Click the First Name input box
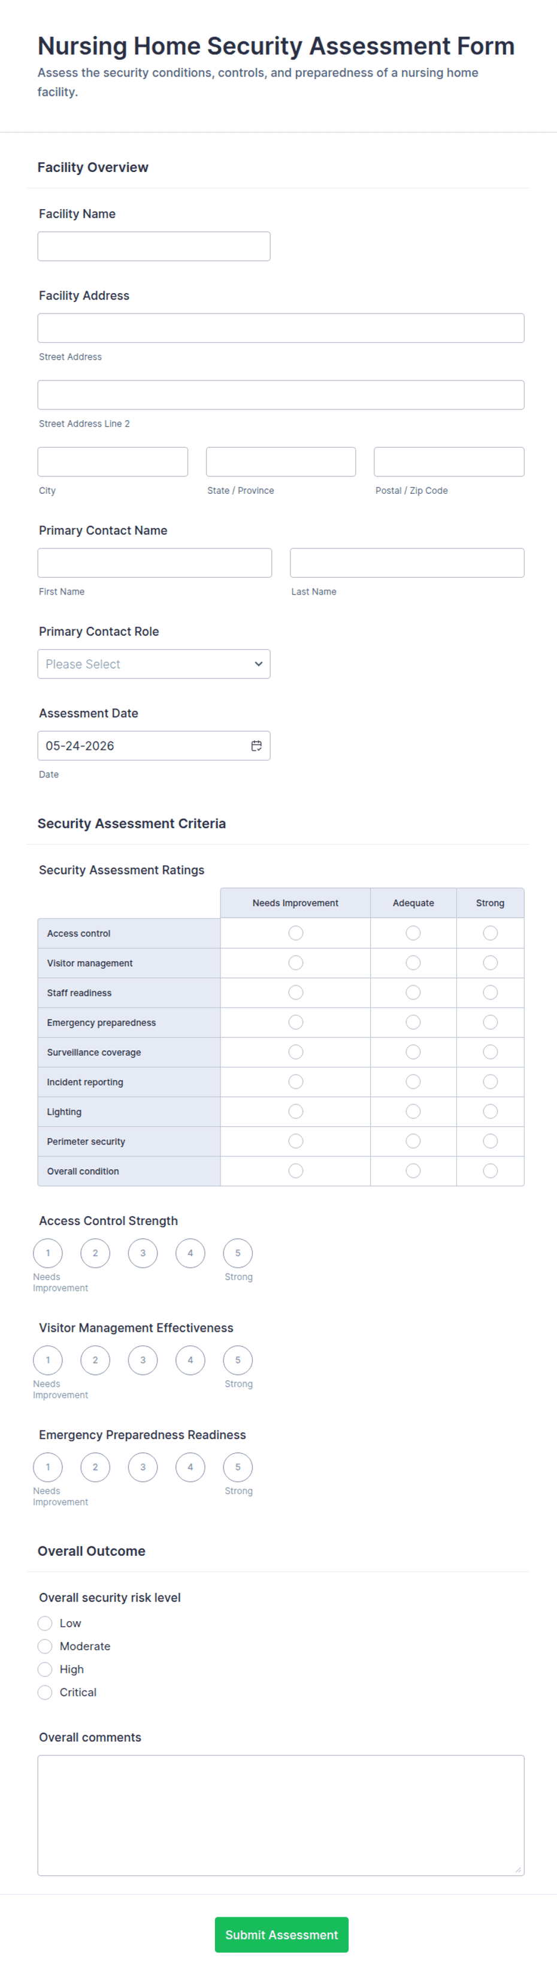 tap(155, 562)
